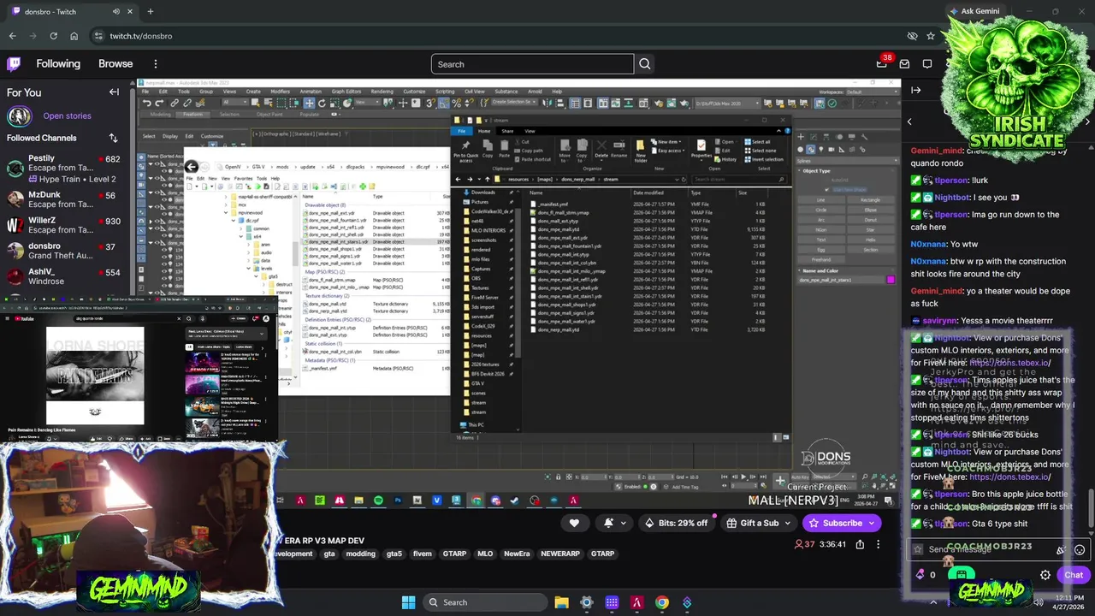Open Chrome from the Windows taskbar
Viewport: 1095px width, 616px height.
click(662, 602)
